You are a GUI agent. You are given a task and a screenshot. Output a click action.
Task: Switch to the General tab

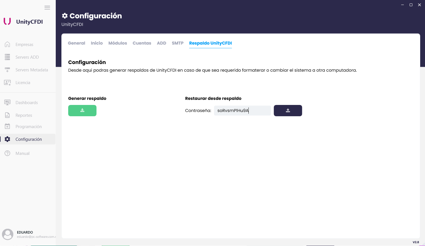coord(76,43)
